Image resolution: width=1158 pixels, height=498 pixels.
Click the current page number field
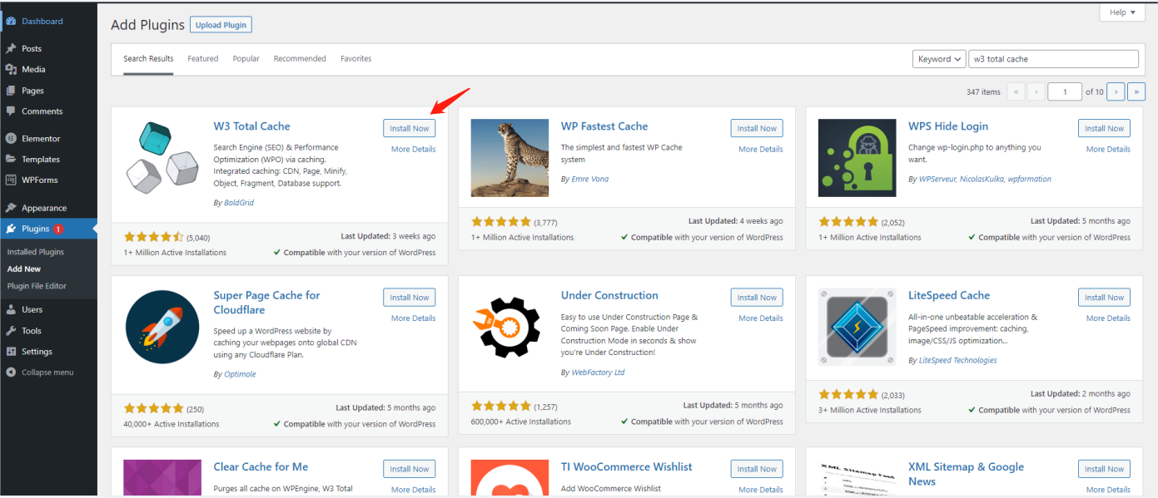point(1065,91)
